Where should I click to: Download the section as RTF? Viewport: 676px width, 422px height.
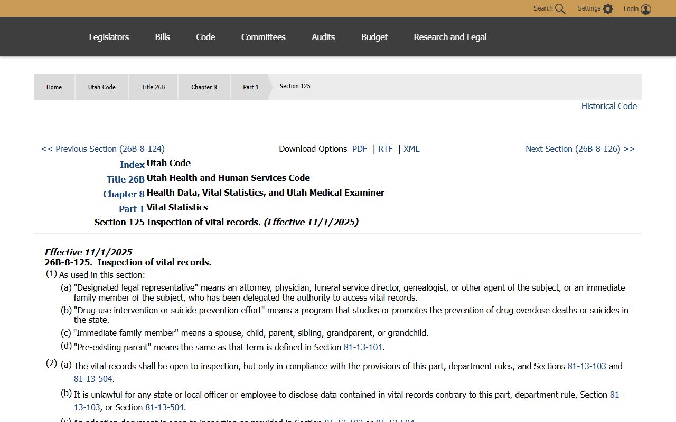(x=386, y=149)
